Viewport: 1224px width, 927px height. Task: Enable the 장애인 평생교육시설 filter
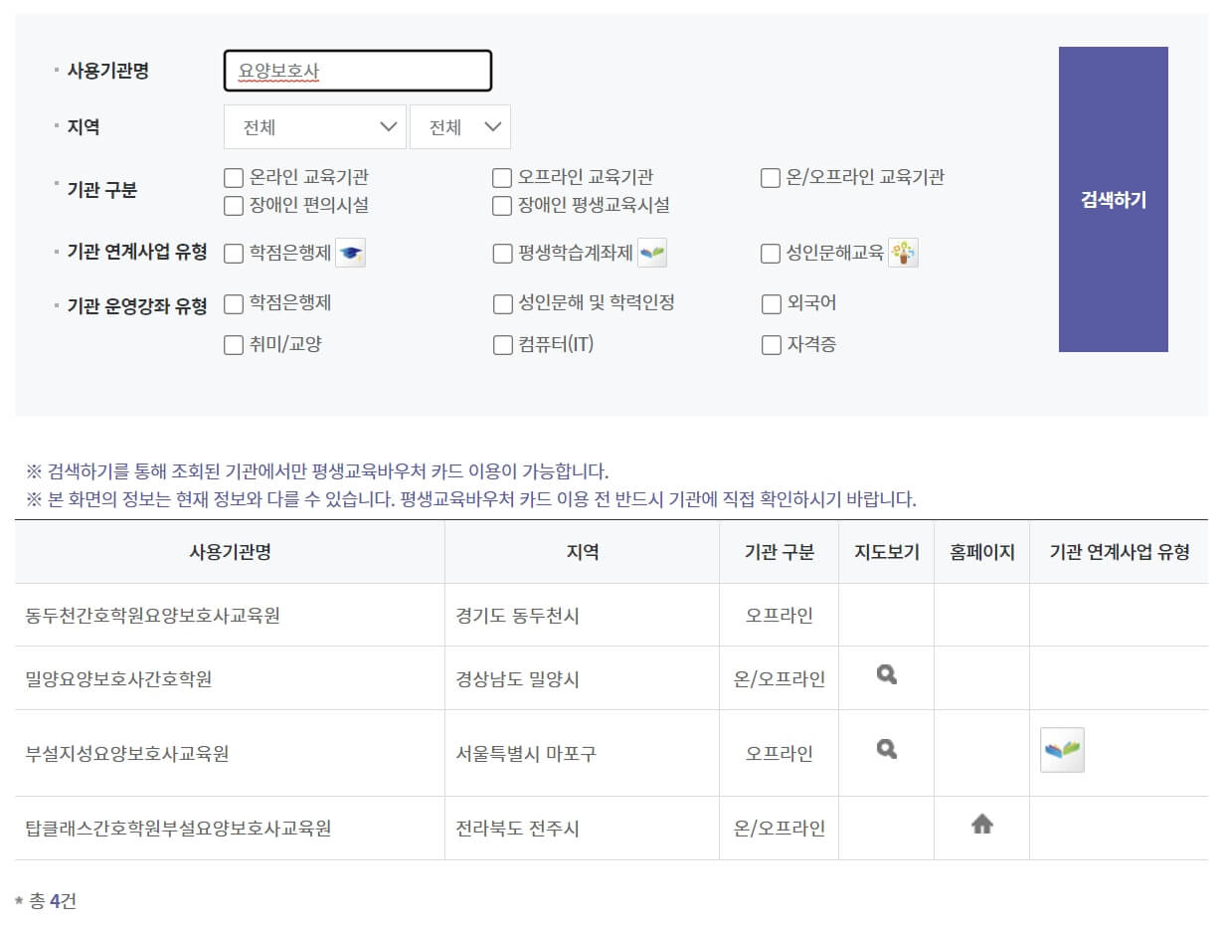(x=501, y=206)
